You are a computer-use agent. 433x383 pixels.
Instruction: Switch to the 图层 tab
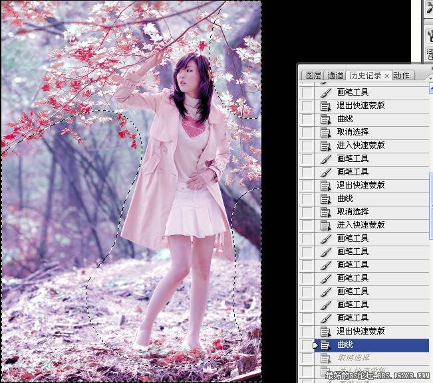pos(314,75)
